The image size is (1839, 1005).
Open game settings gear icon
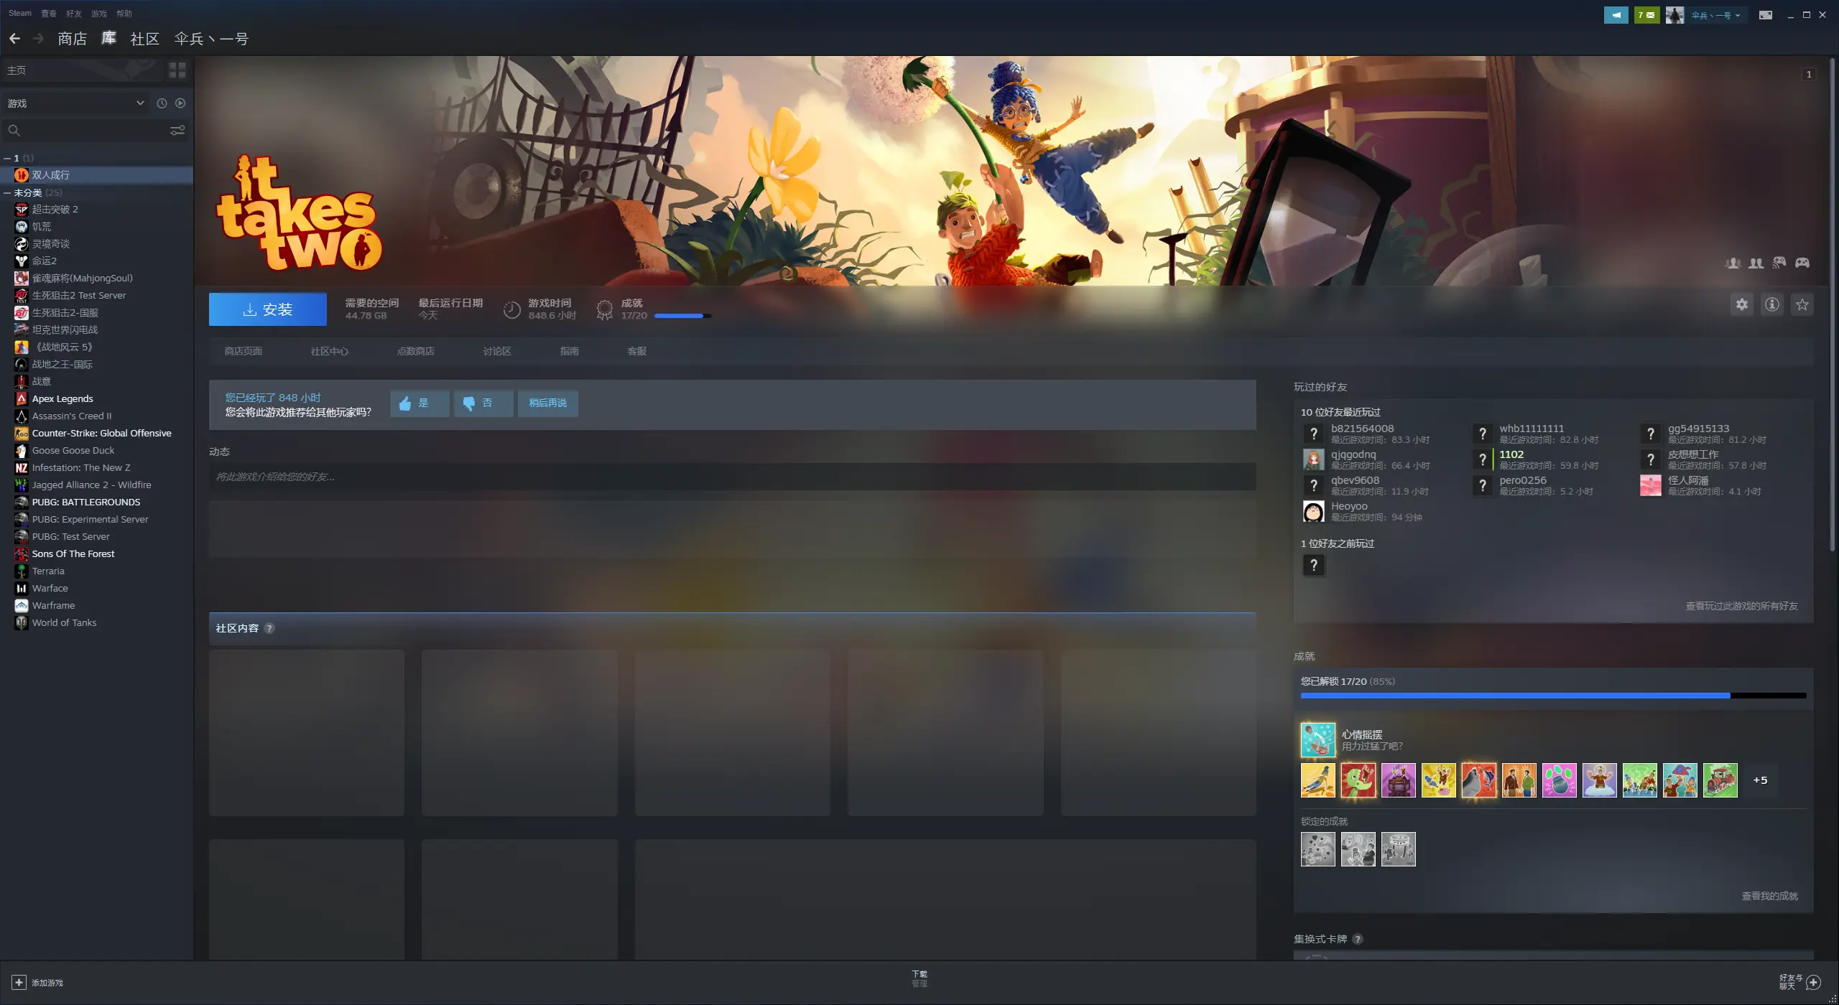1741,304
